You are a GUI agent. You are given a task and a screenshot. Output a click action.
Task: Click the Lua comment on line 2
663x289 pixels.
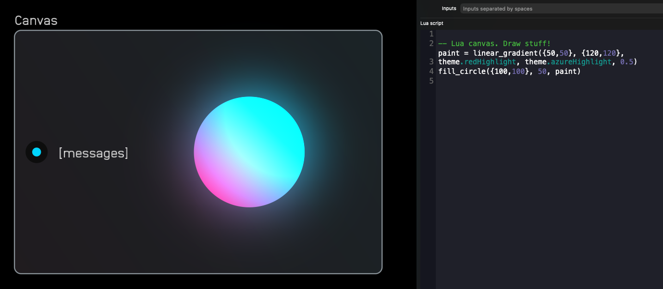(x=494, y=43)
